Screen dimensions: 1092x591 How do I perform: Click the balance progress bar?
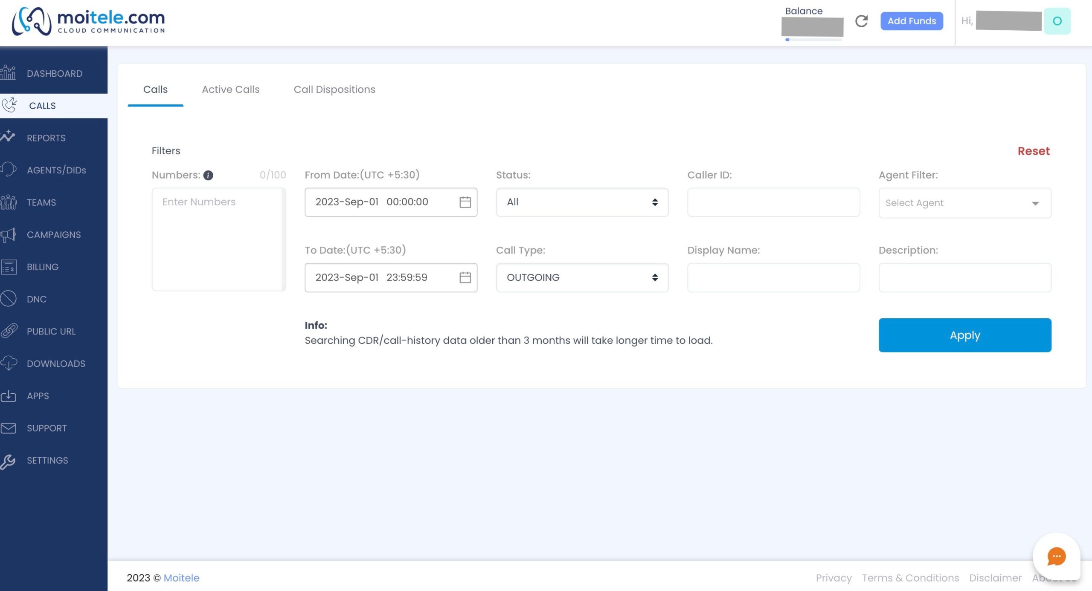[813, 40]
